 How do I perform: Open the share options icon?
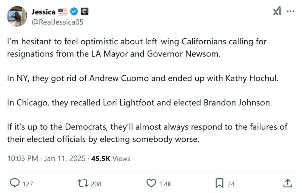point(287,183)
